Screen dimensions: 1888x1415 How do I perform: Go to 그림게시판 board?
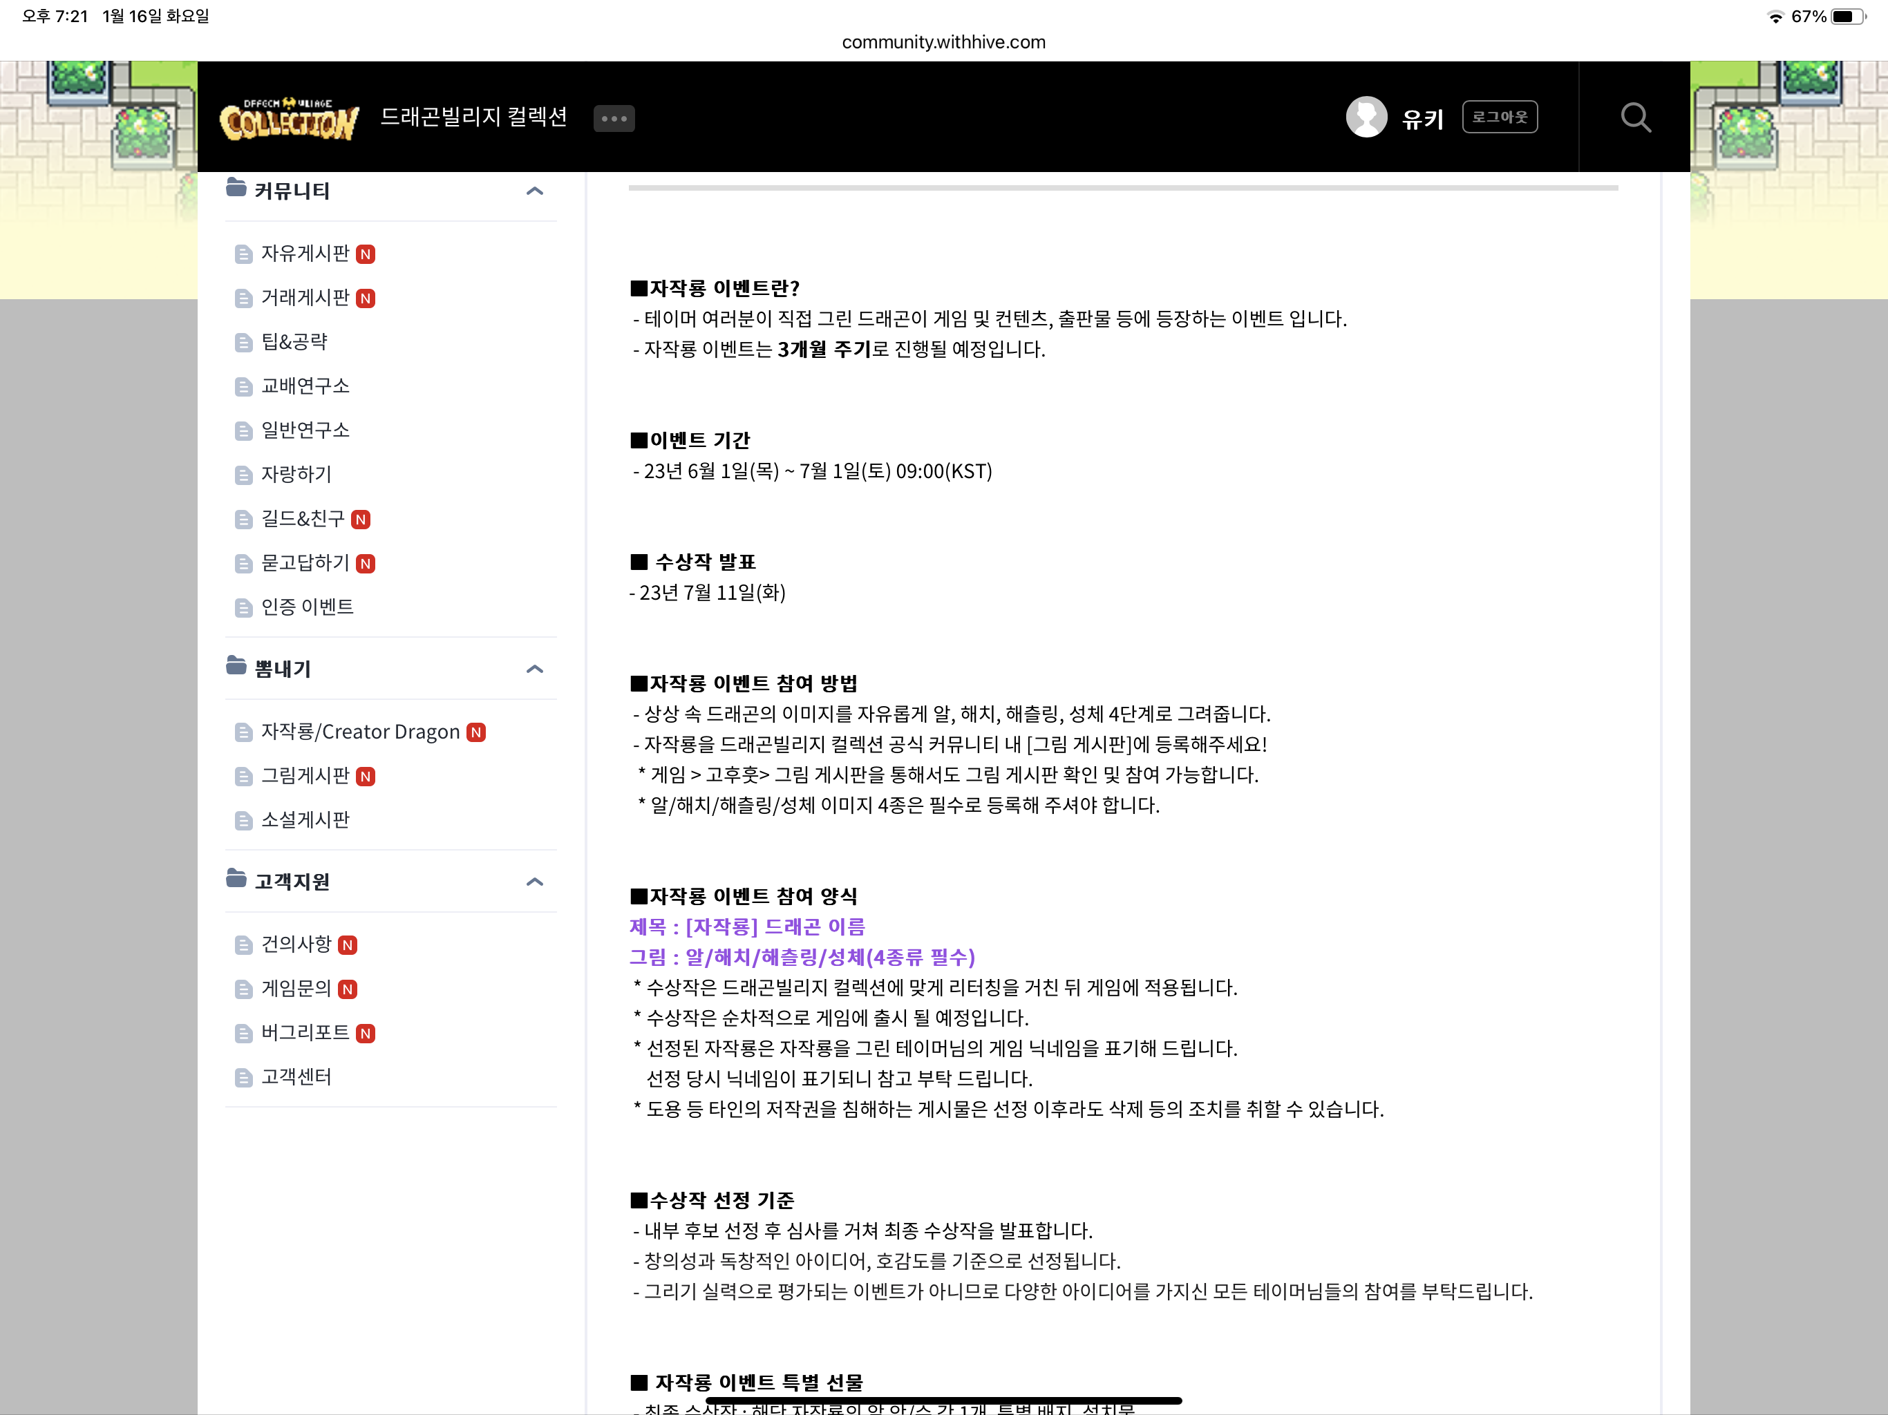pos(305,776)
